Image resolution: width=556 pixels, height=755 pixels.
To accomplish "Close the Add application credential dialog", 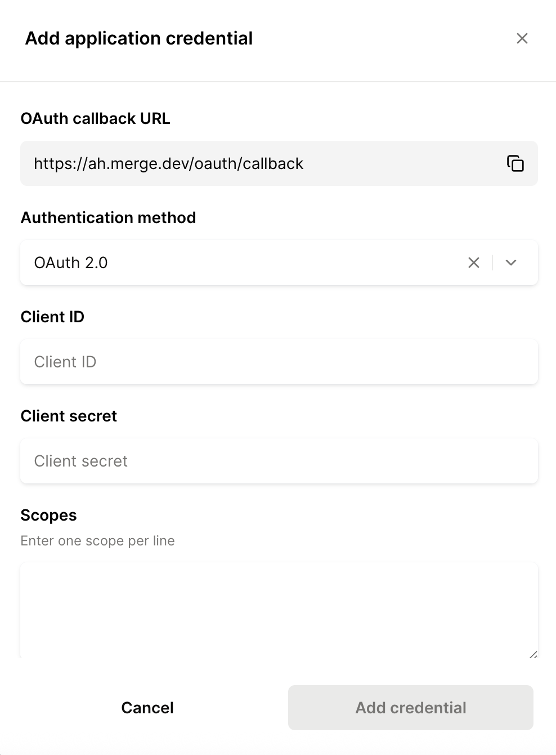I will tap(522, 38).
